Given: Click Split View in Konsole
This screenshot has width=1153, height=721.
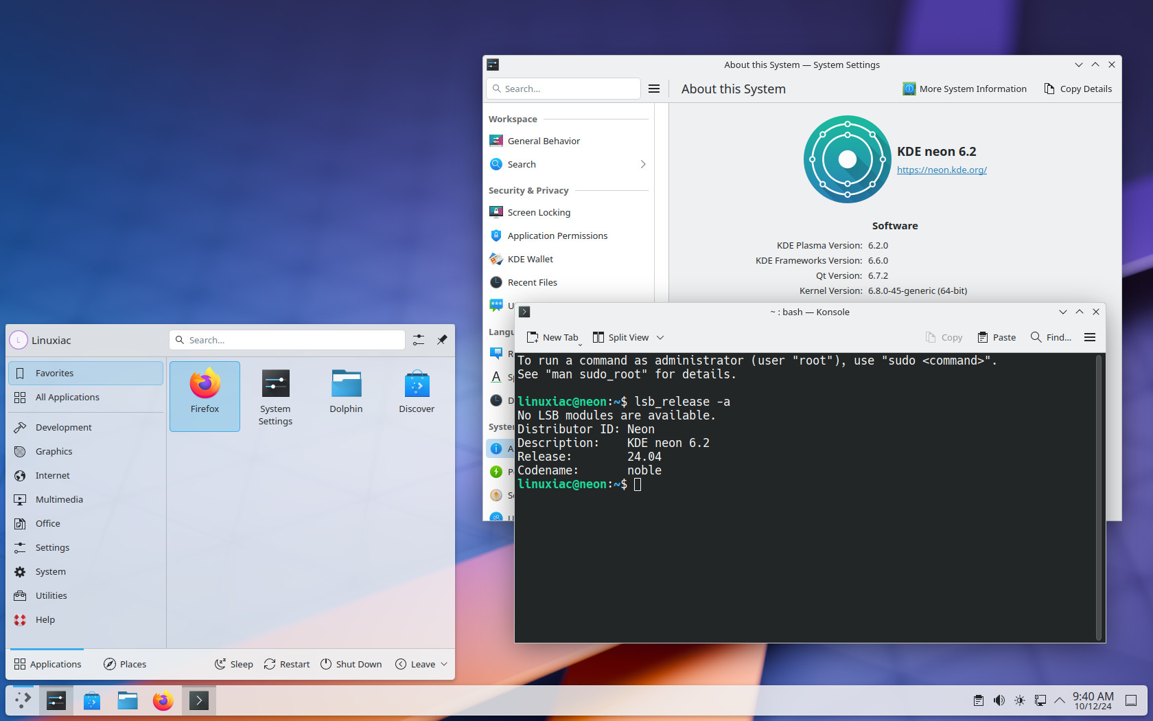Looking at the screenshot, I should 620,337.
